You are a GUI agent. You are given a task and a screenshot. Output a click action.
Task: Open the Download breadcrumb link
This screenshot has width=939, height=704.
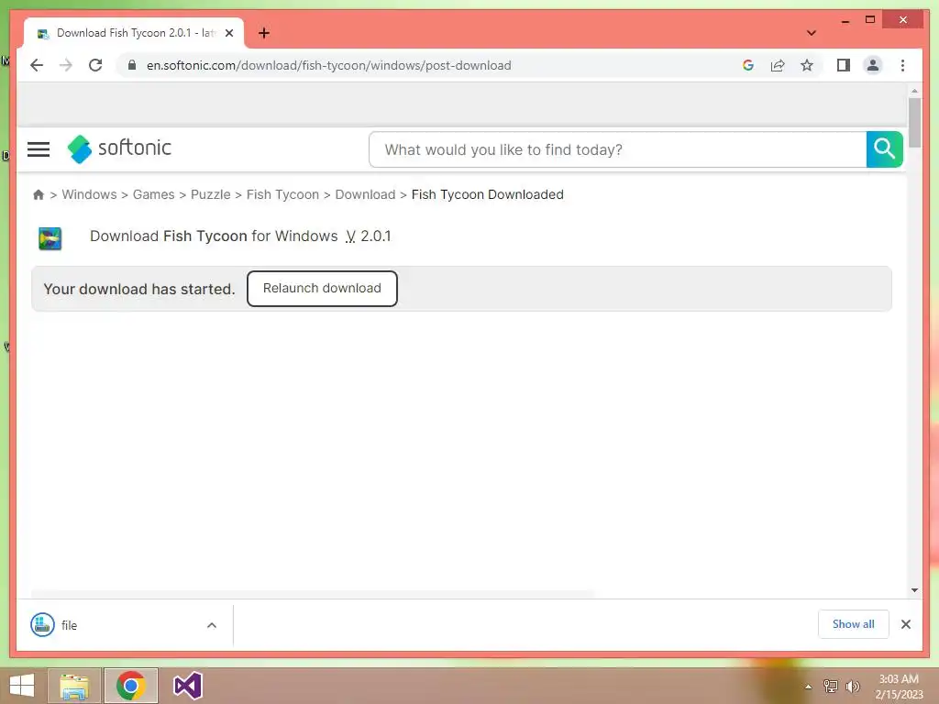click(x=365, y=194)
